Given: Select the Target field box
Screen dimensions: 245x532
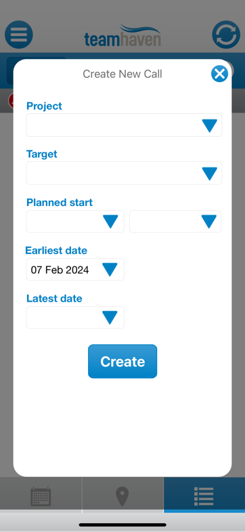Looking at the screenshot, I should point(124,173).
